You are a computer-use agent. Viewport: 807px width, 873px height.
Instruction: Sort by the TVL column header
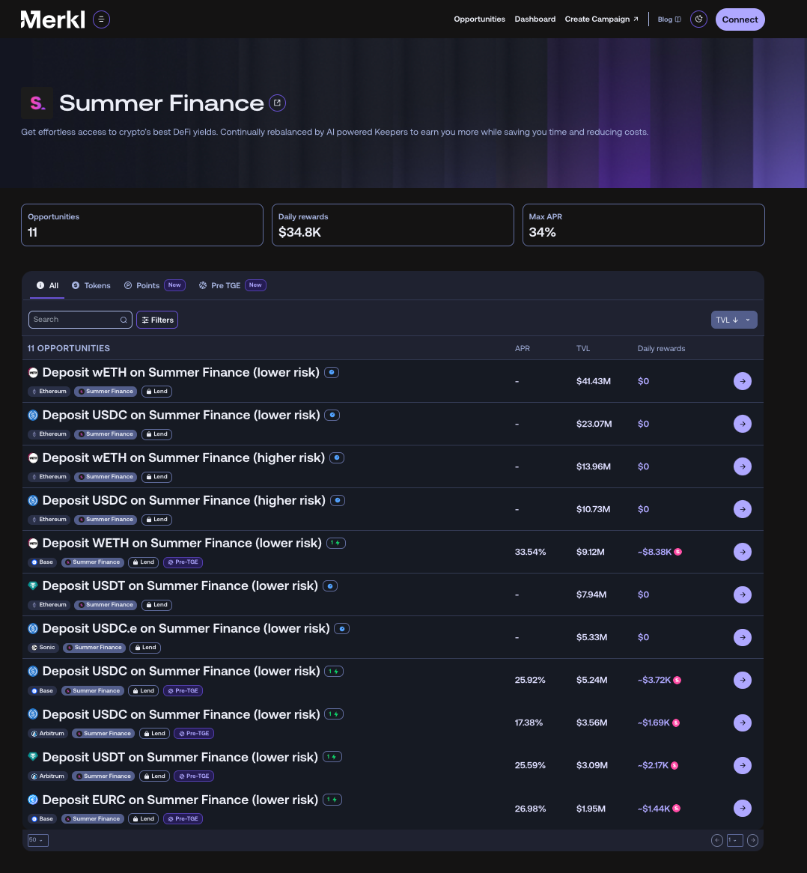pyautogui.click(x=582, y=349)
